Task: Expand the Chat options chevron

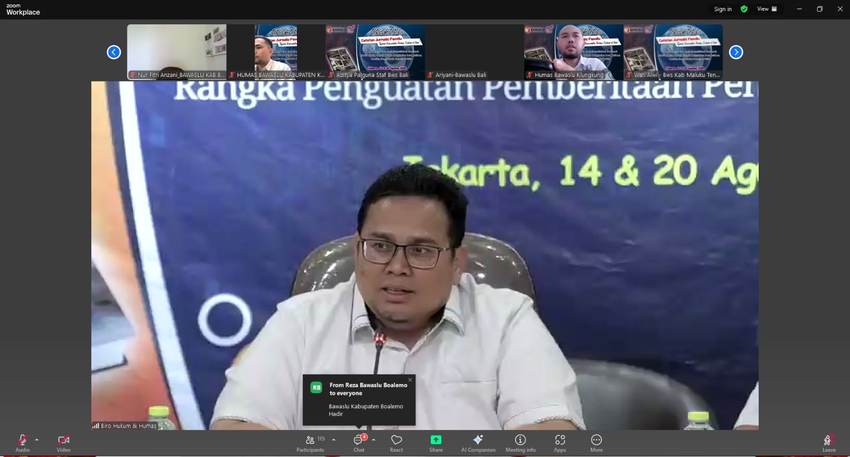Action: [x=373, y=440]
